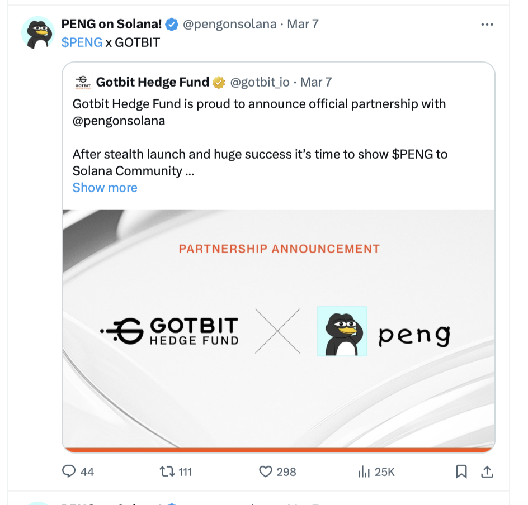Click the blue verified badge

point(172,25)
